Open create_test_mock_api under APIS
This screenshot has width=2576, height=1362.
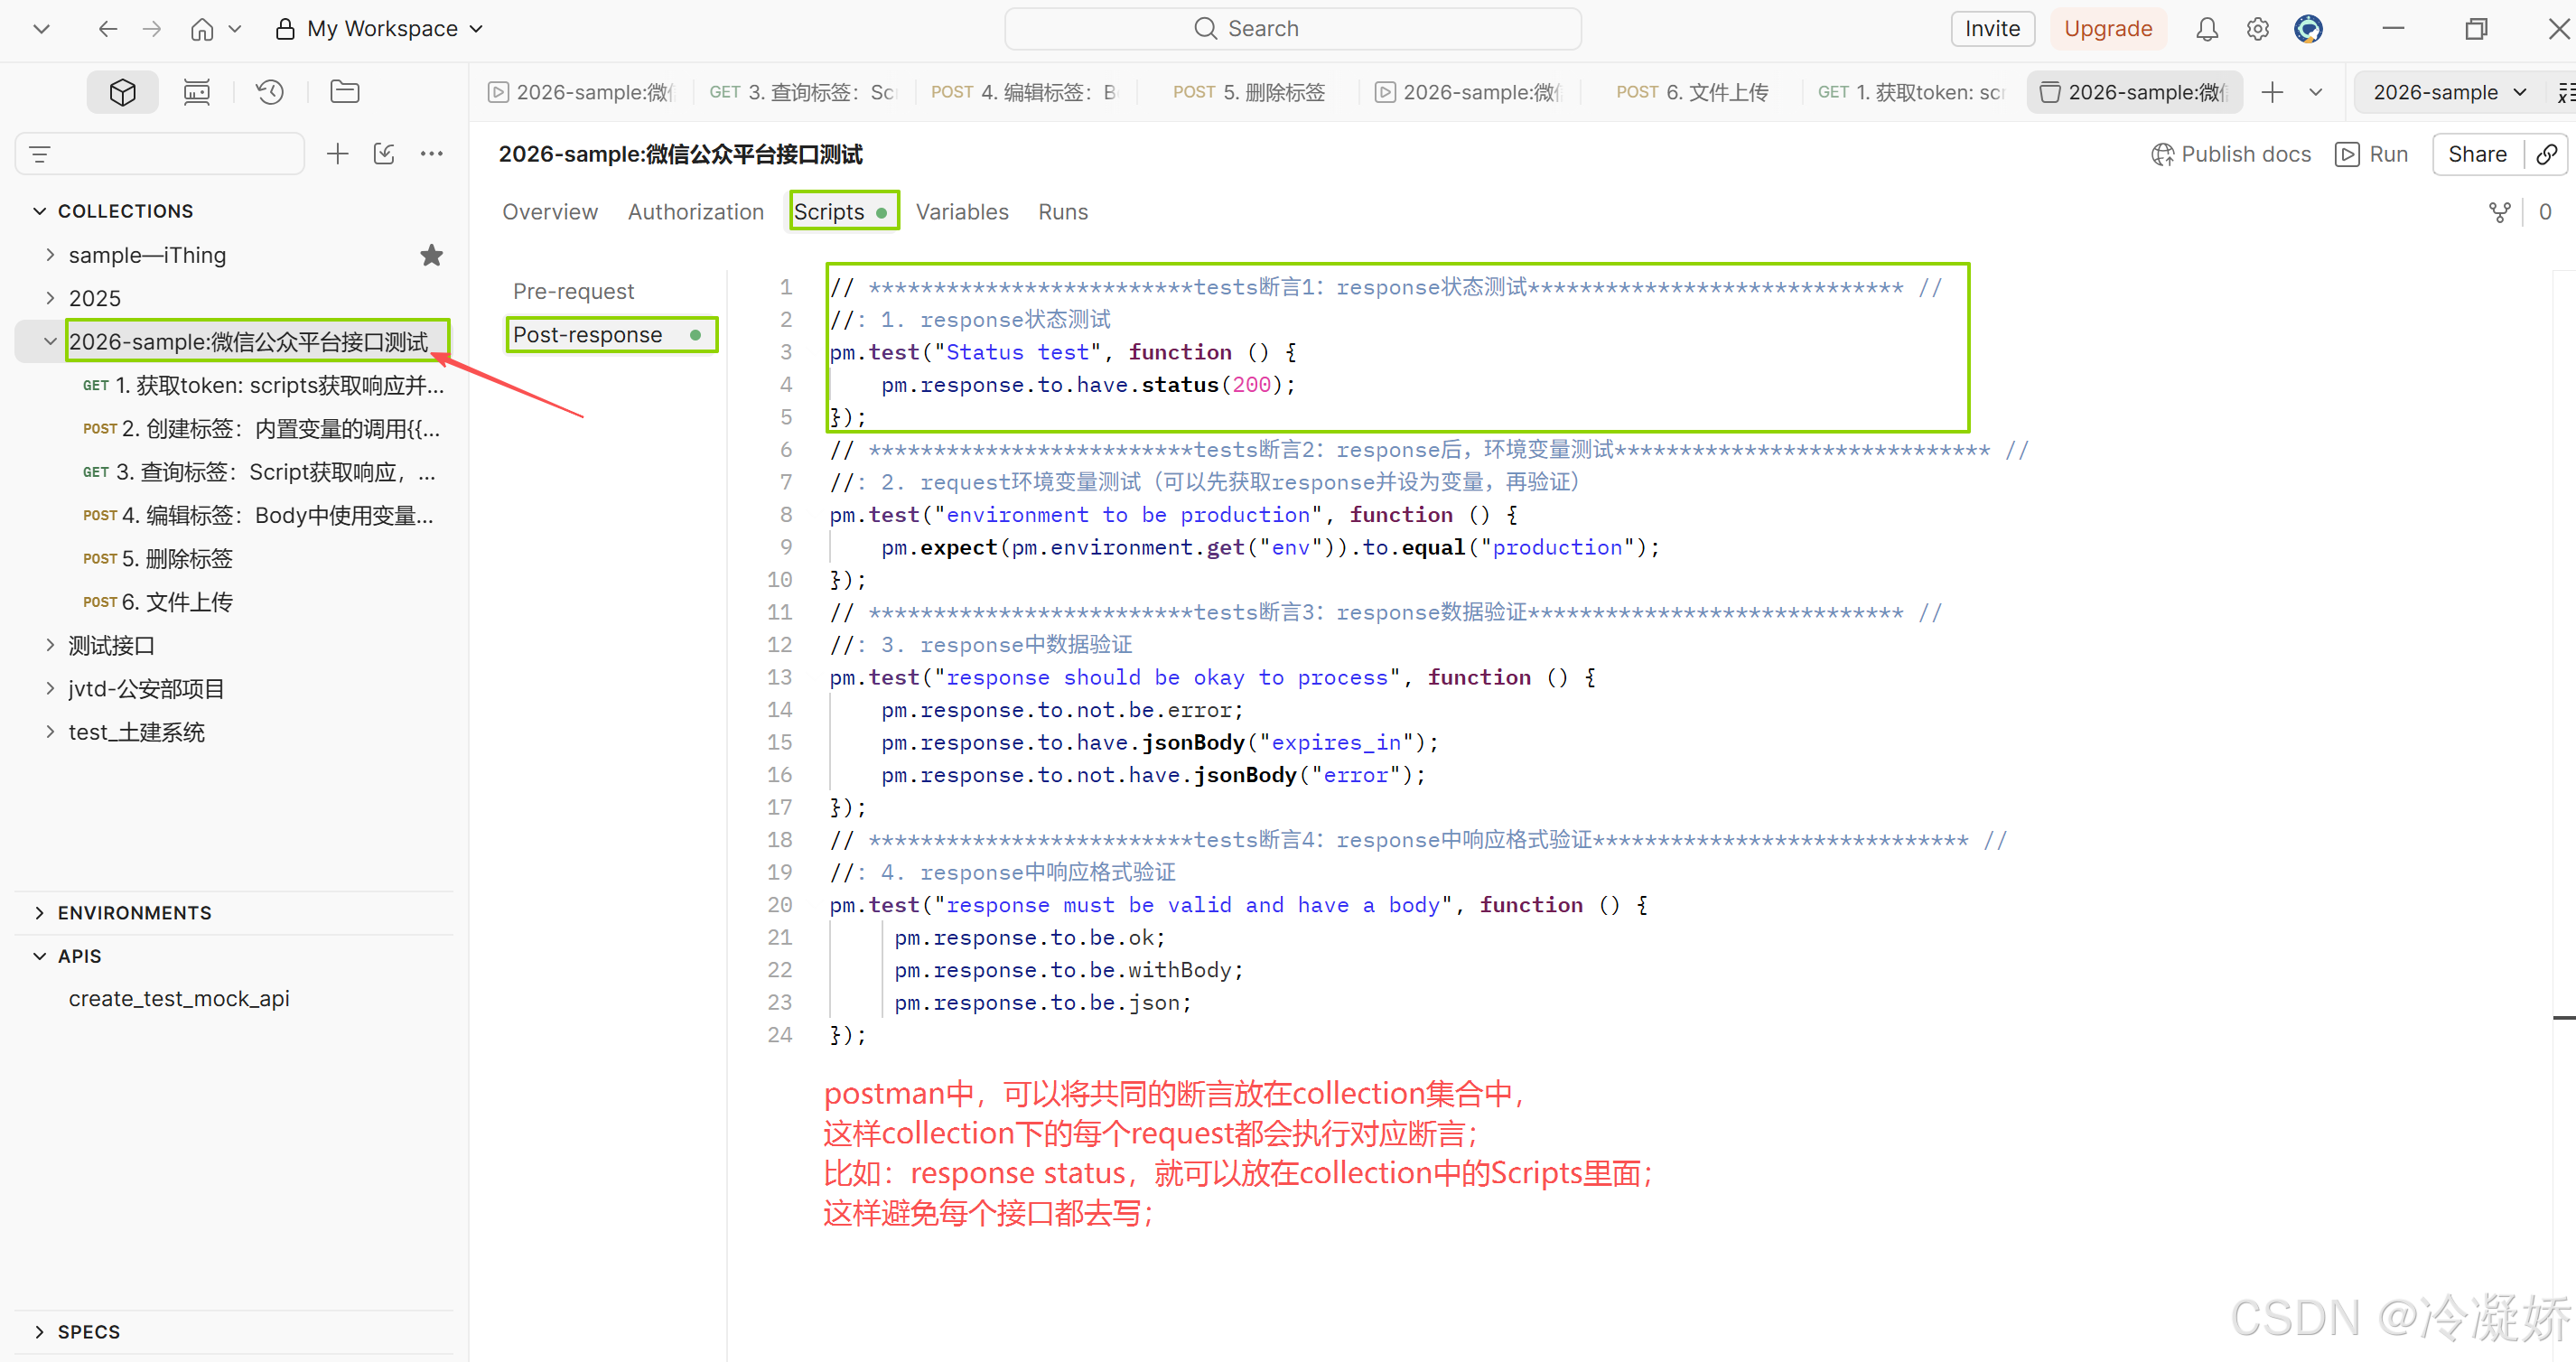point(179,998)
